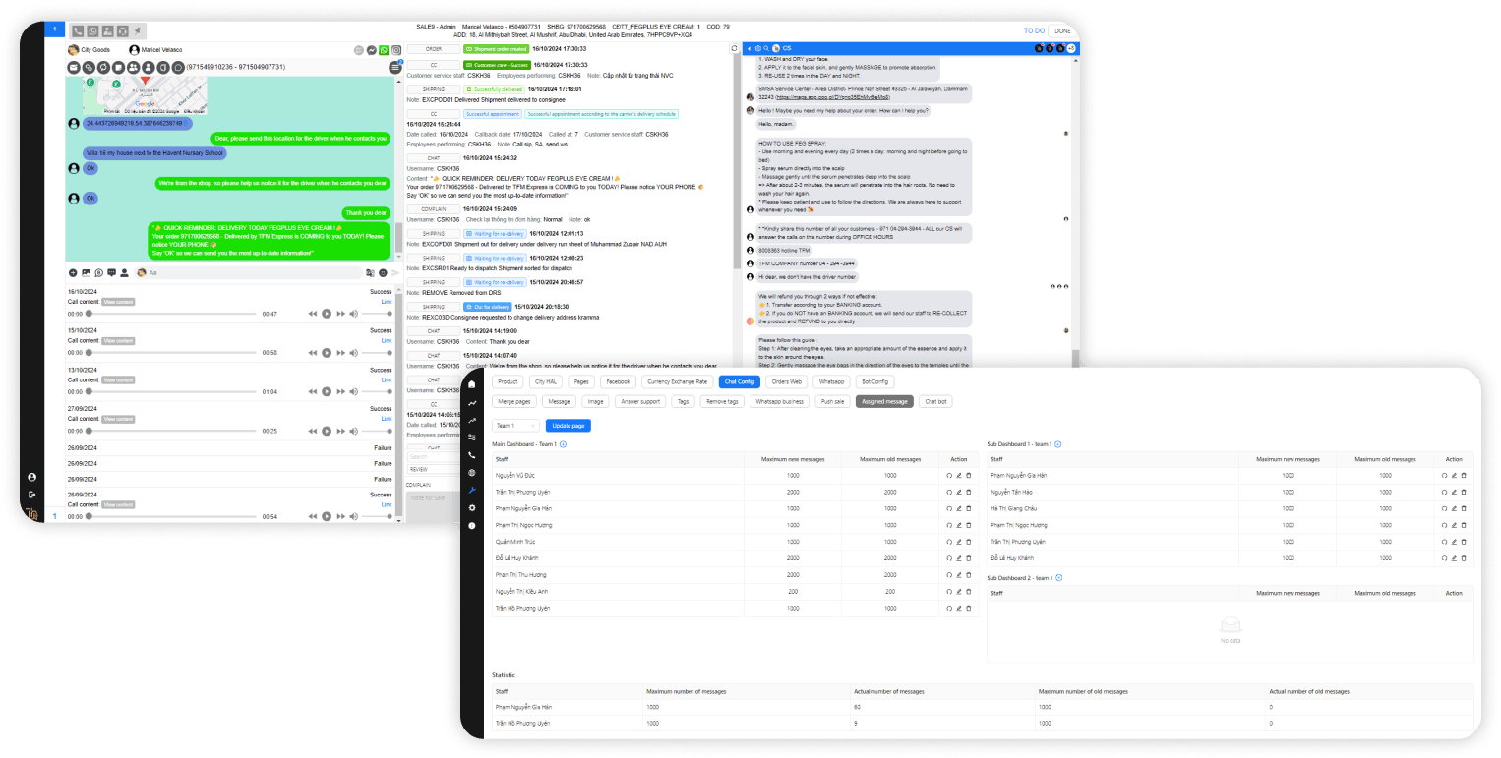Screen dimensions: 1501x758
Task: Delete Quản Minh Trúc row with trash icon
Action: 969,542
